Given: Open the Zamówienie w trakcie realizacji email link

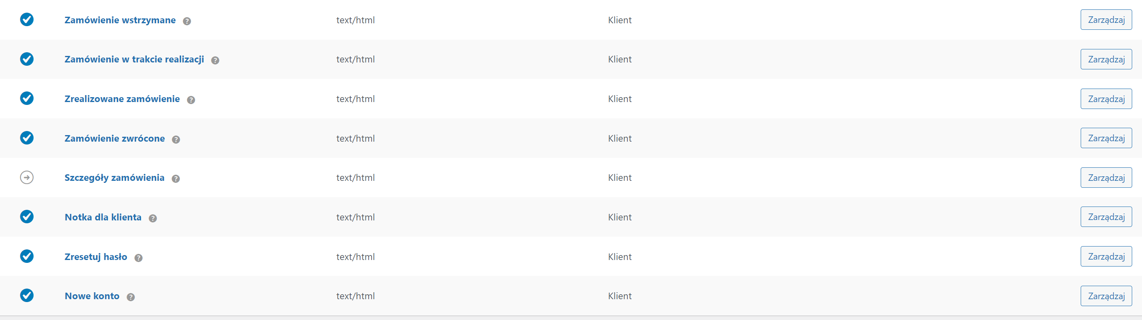Looking at the screenshot, I should pos(134,59).
